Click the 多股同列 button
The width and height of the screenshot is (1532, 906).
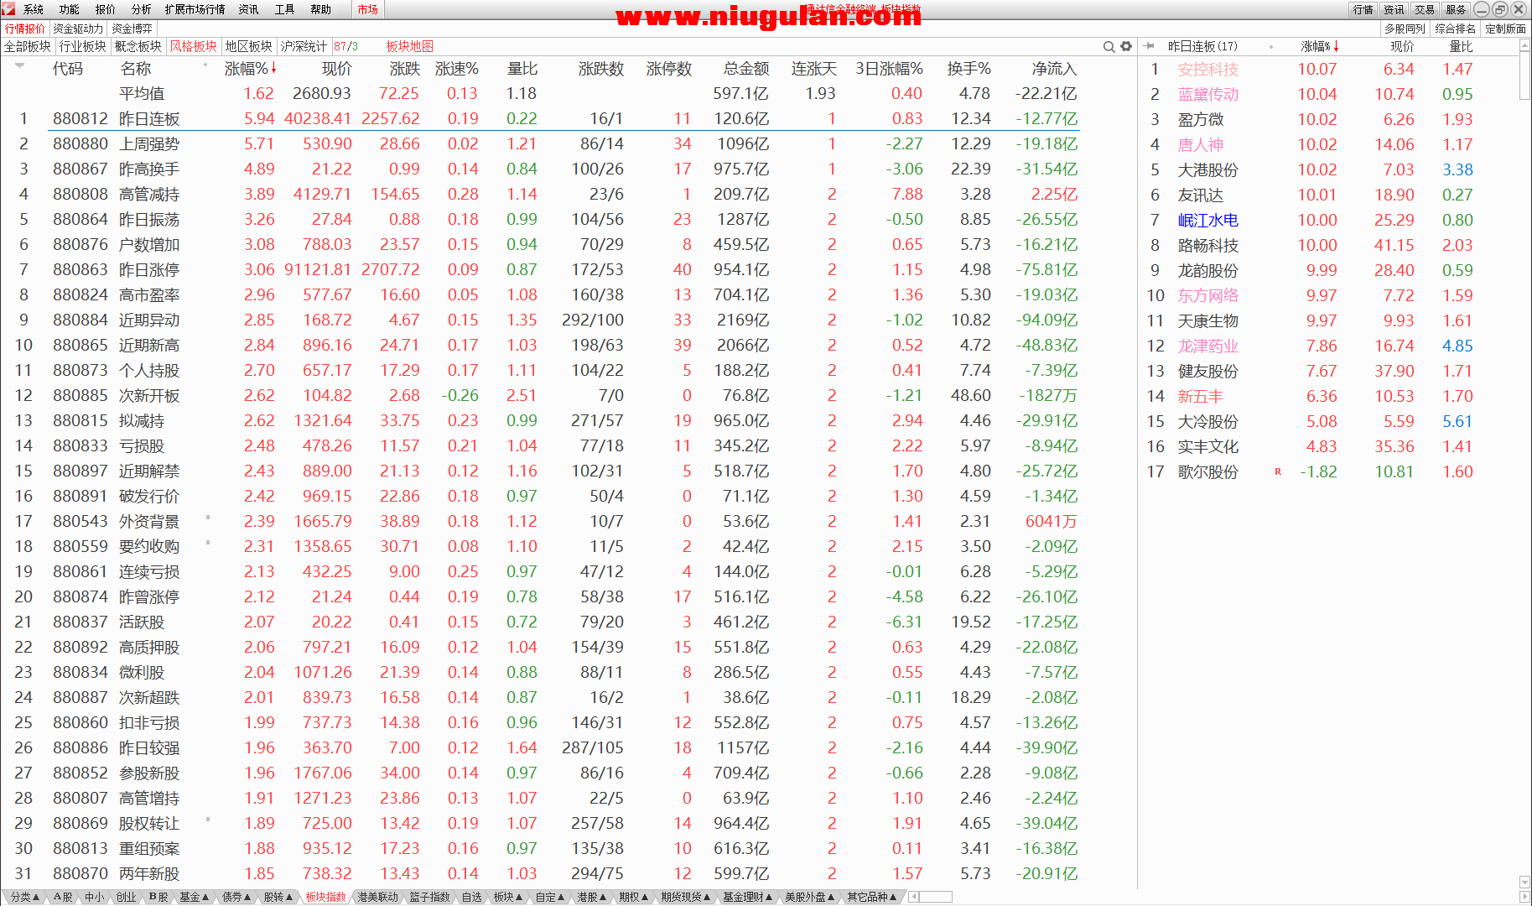(x=1405, y=29)
